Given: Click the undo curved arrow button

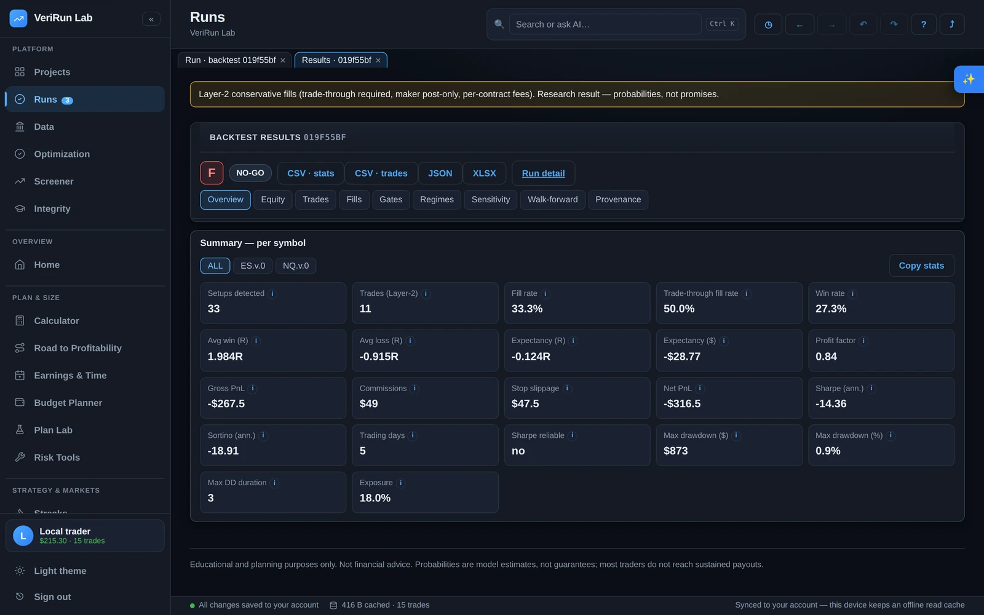Looking at the screenshot, I should [863, 25].
